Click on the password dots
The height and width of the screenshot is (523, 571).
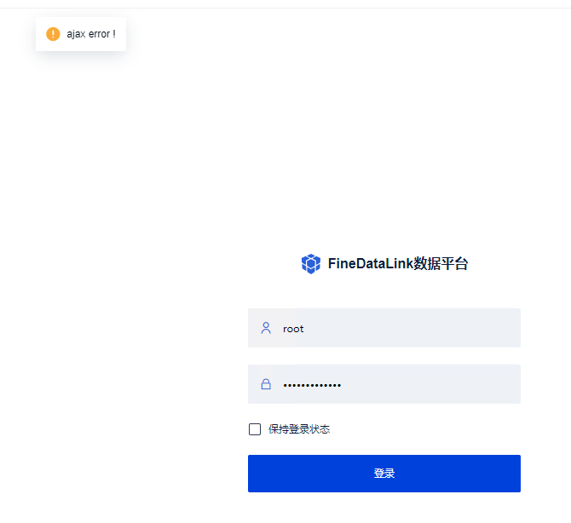(x=312, y=385)
